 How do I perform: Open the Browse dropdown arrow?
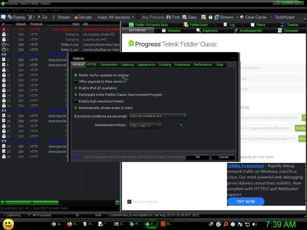pyautogui.click(x=237, y=17)
